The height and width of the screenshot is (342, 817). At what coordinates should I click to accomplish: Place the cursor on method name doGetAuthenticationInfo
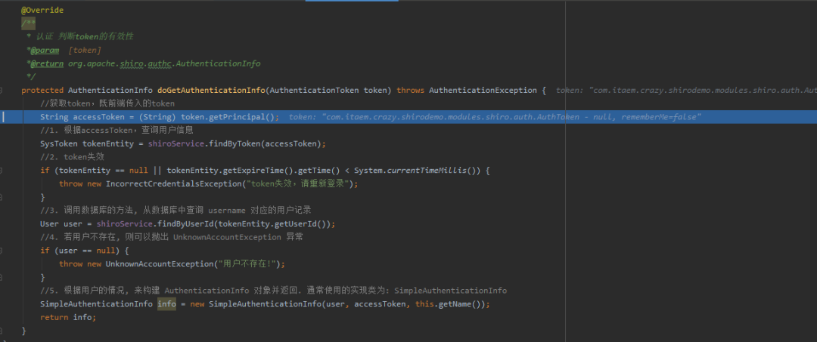(x=211, y=91)
